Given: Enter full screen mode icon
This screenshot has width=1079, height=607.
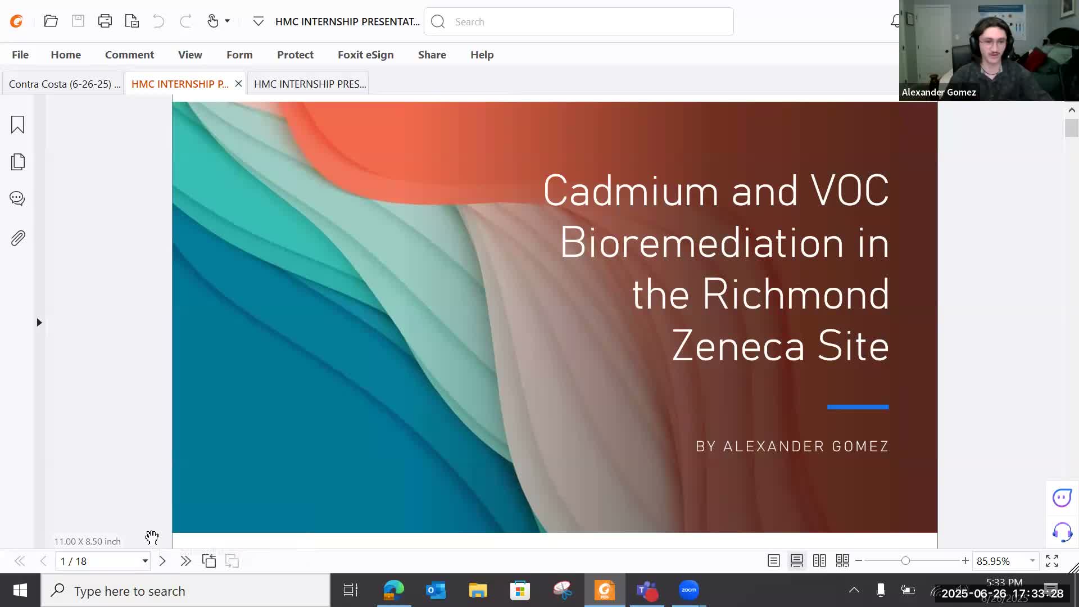Looking at the screenshot, I should [x=1052, y=561].
